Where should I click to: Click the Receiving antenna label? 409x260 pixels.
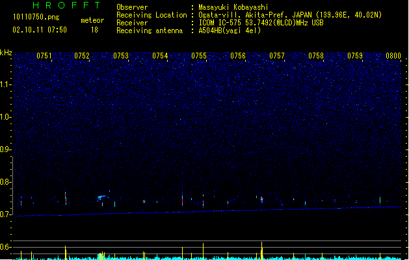pos(150,31)
